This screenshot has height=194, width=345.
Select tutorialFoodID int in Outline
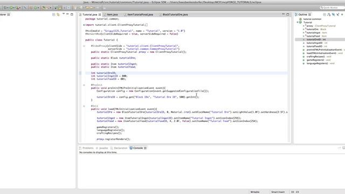click(315, 46)
